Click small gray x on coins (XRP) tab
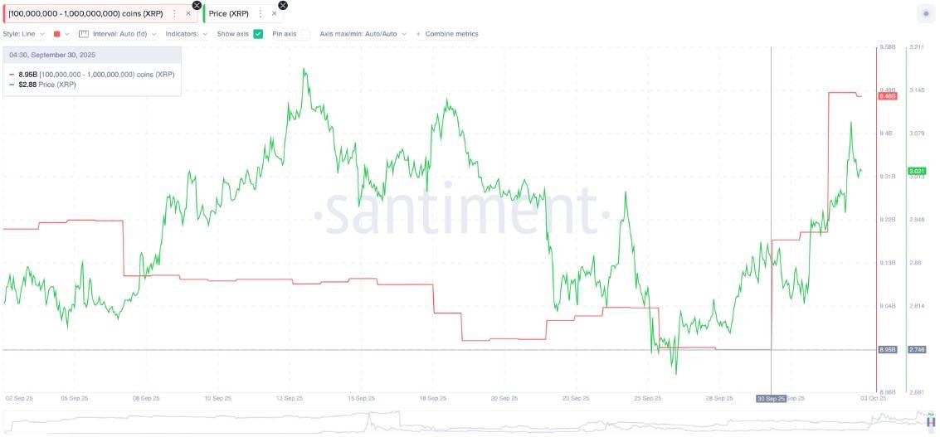The image size is (940, 437). (x=188, y=13)
